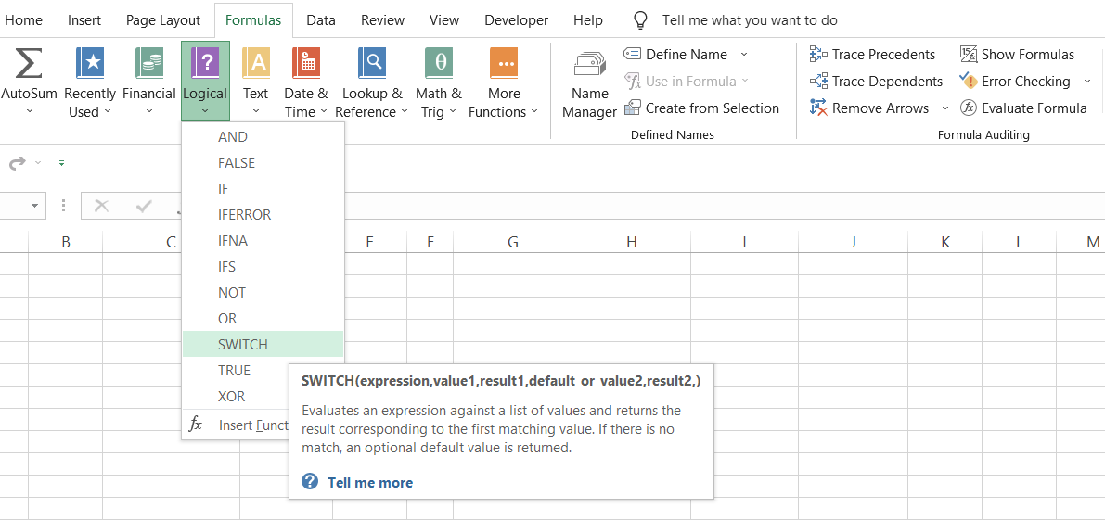1105x520 pixels.
Task: Open the Financial functions icon
Action: (149, 64)
